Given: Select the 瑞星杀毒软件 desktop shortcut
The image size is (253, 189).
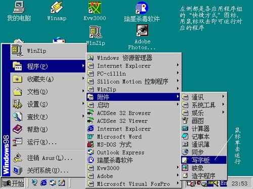Looking at the screenshot, I should click(x=142, y=12).
